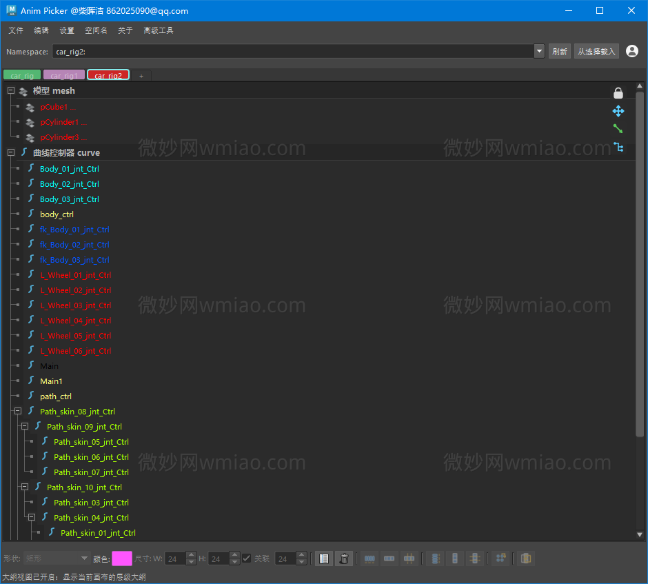This screenshot has width=648, height=584.
Task: Toggle the lock icon in the outliner
Action: tap(618, 93)
